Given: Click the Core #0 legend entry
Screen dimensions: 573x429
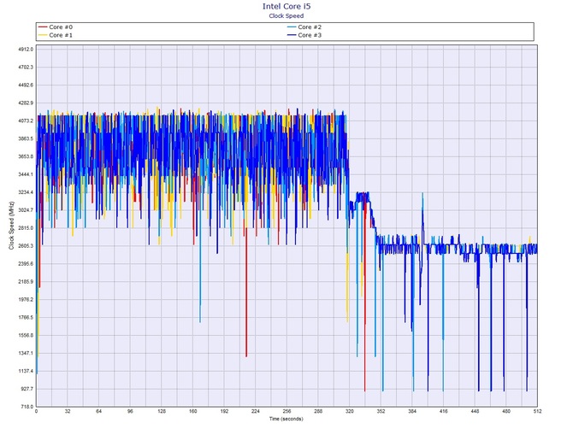Looking at the screenshot, I should point(56,27).
